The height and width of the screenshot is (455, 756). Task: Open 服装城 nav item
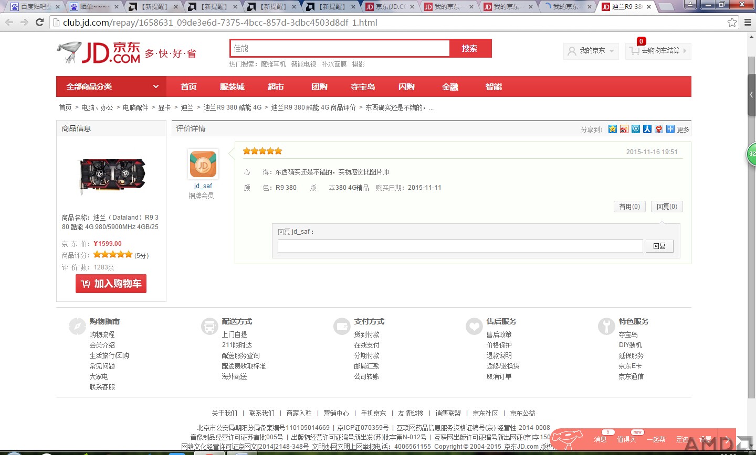(232, 86)
